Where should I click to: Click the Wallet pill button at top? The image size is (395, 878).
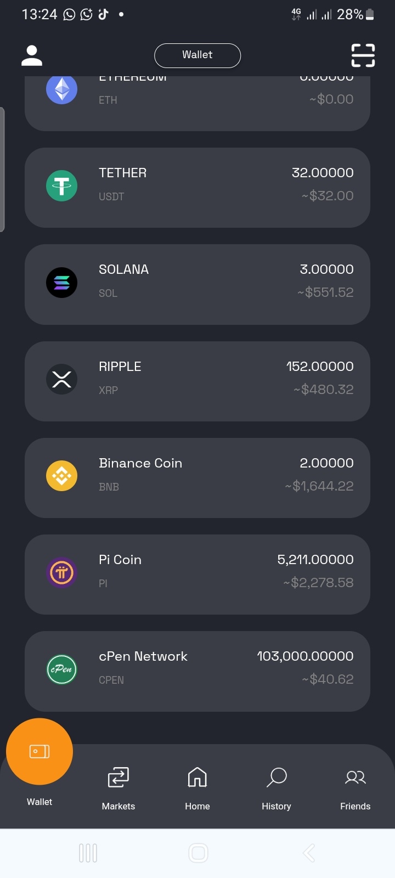198,55
